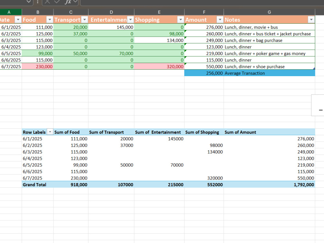The width and height of the screenshot is (324, 243).
Task: Click the Insert Function fx icon
Action: coord(68,2)
